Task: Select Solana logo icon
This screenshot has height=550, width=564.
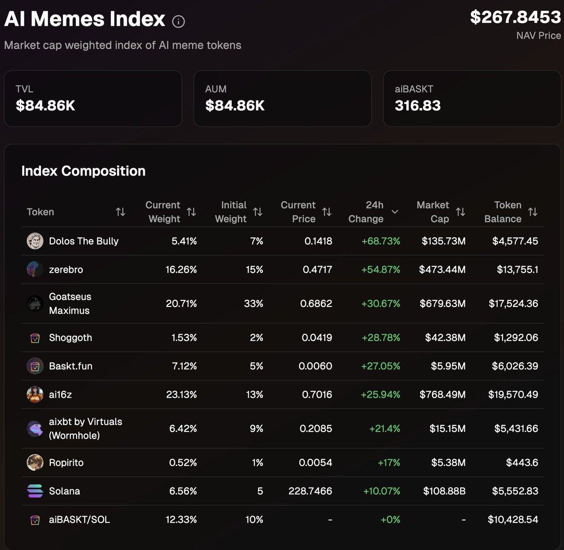Action: (x=35, y=491)
